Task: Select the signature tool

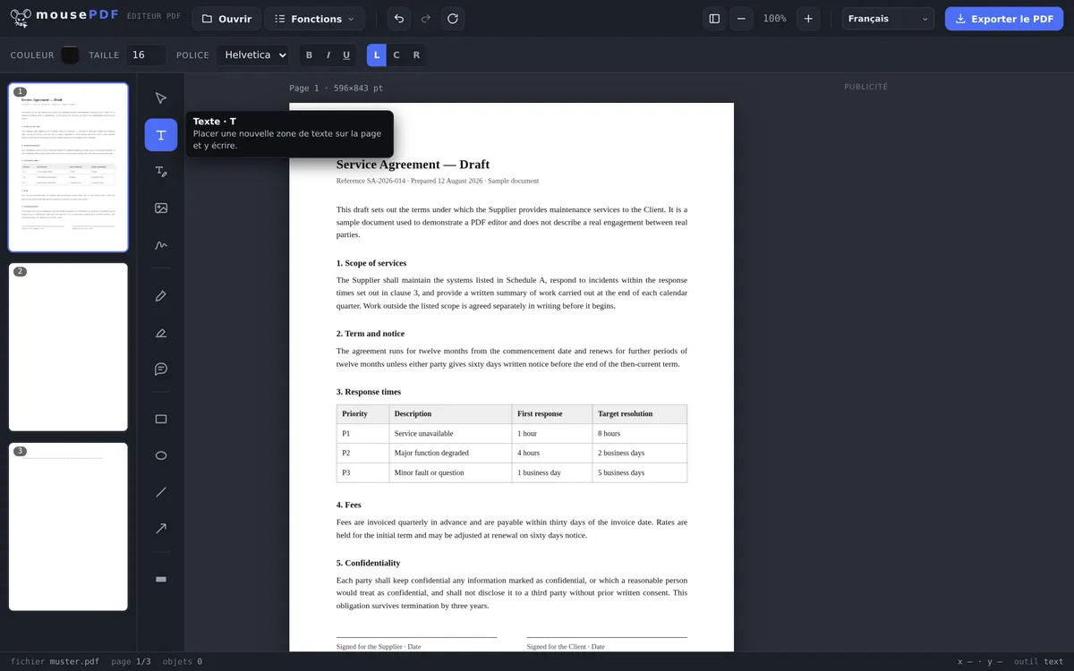Action: 161,245
